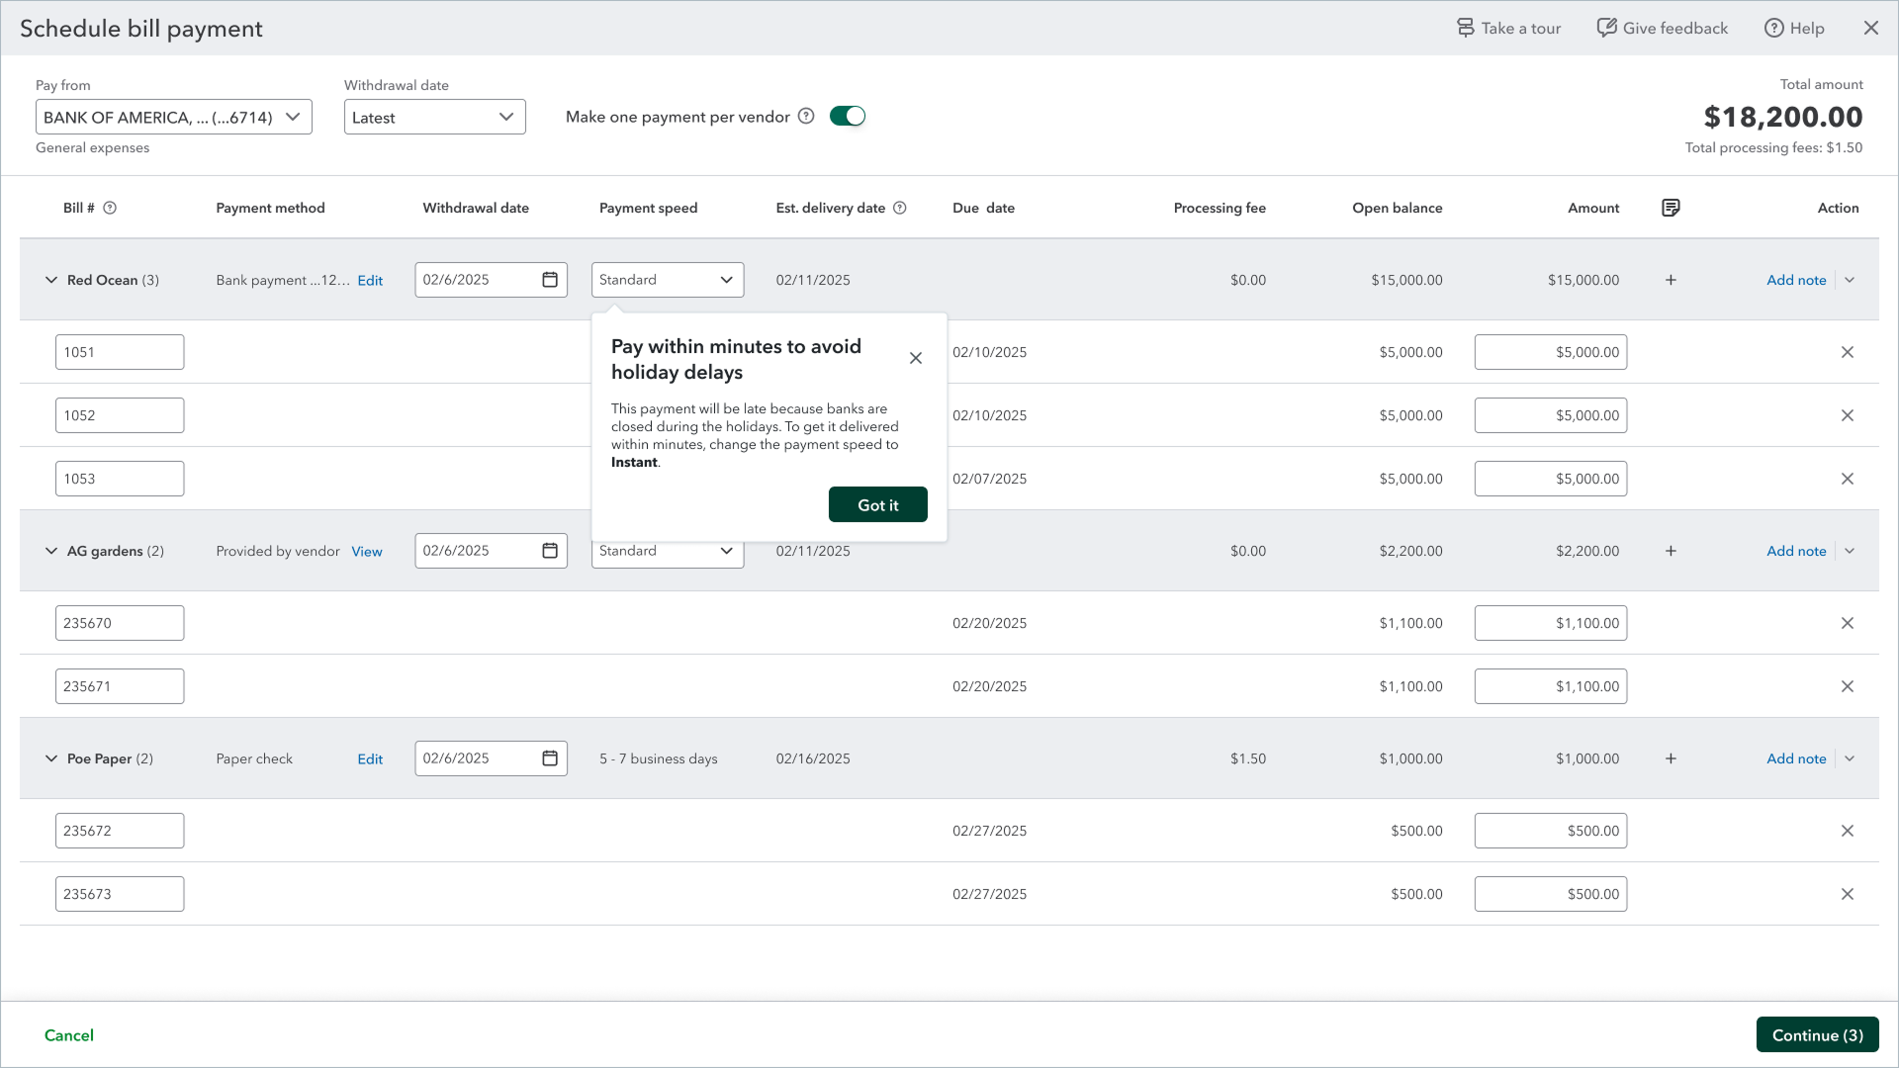
Task: Collapse the Red Ocean vendor group
Action: tap(51, 280)
